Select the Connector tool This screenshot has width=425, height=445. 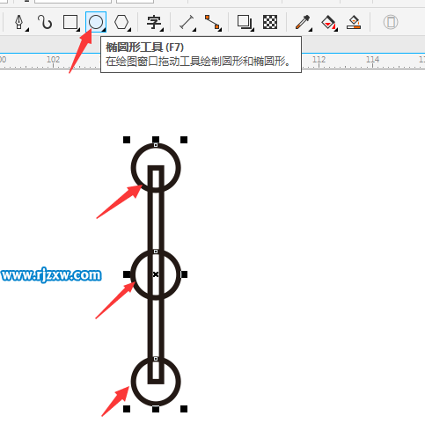point(213,22)
